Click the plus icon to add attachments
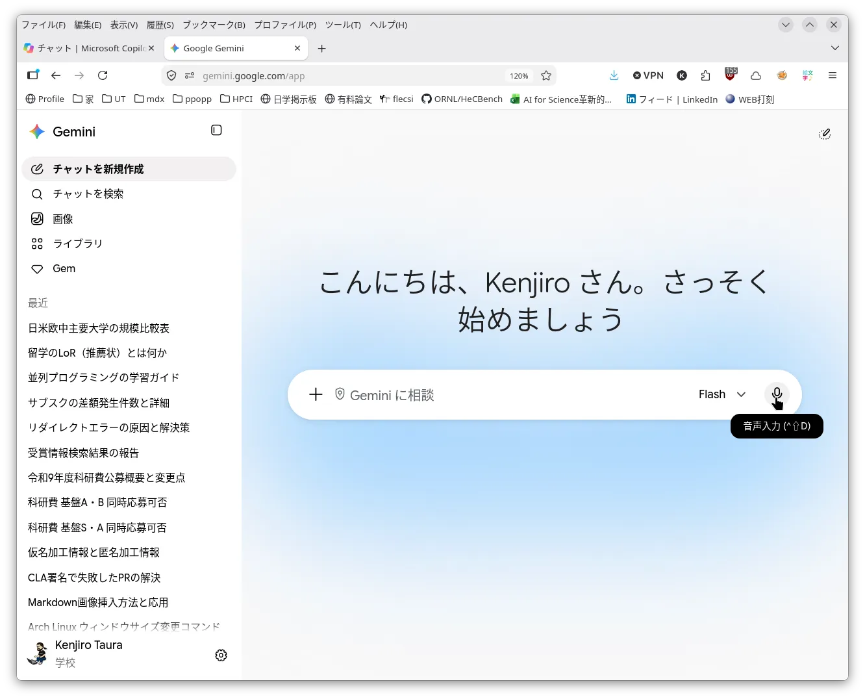Screen dimensions: 865x699 (316, 394)
